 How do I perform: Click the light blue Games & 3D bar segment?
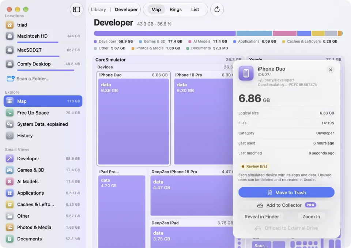(x=254, y=33)
